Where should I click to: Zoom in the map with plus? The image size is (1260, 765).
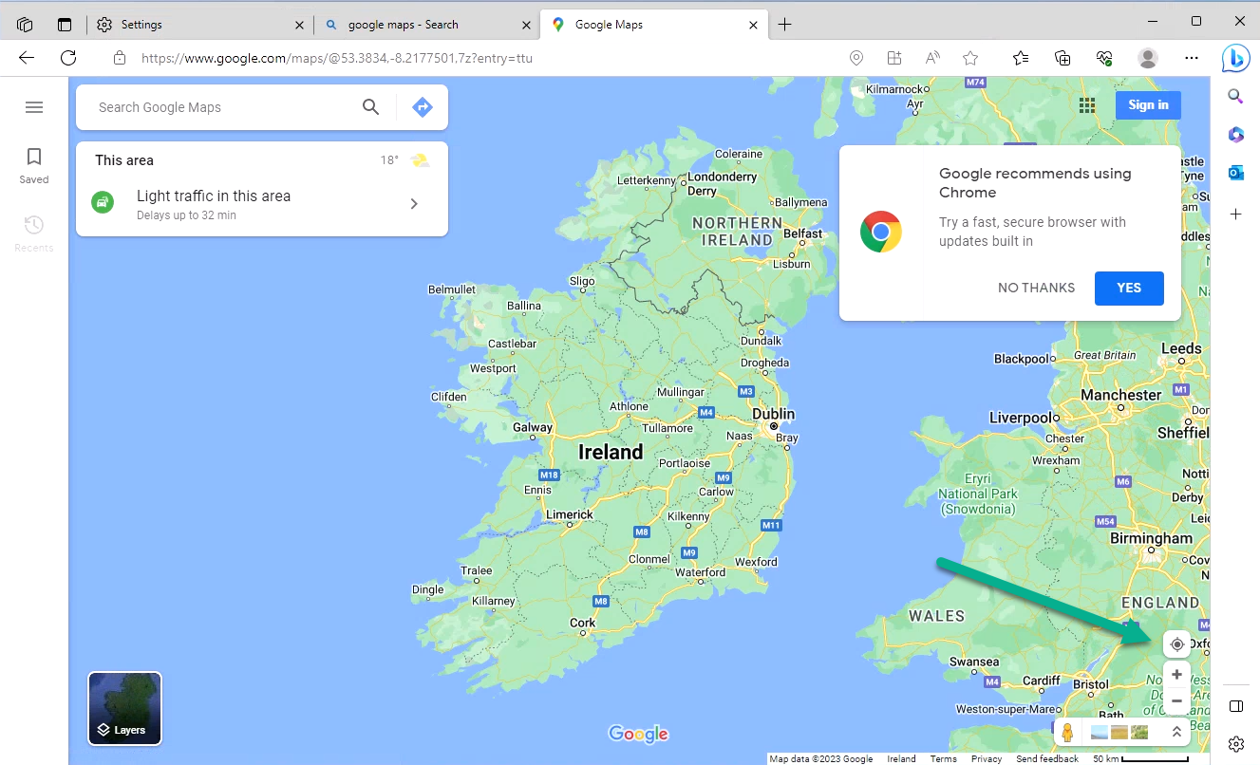1177,675
